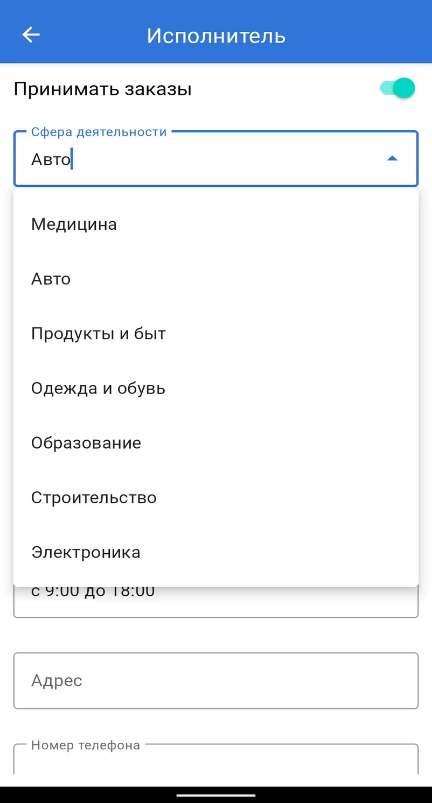Click the working hours field showing 9:00–18:00
Image resolution: width=432 pixels, height=803 pixels.
pyautogui.click(x=215, y=602)
